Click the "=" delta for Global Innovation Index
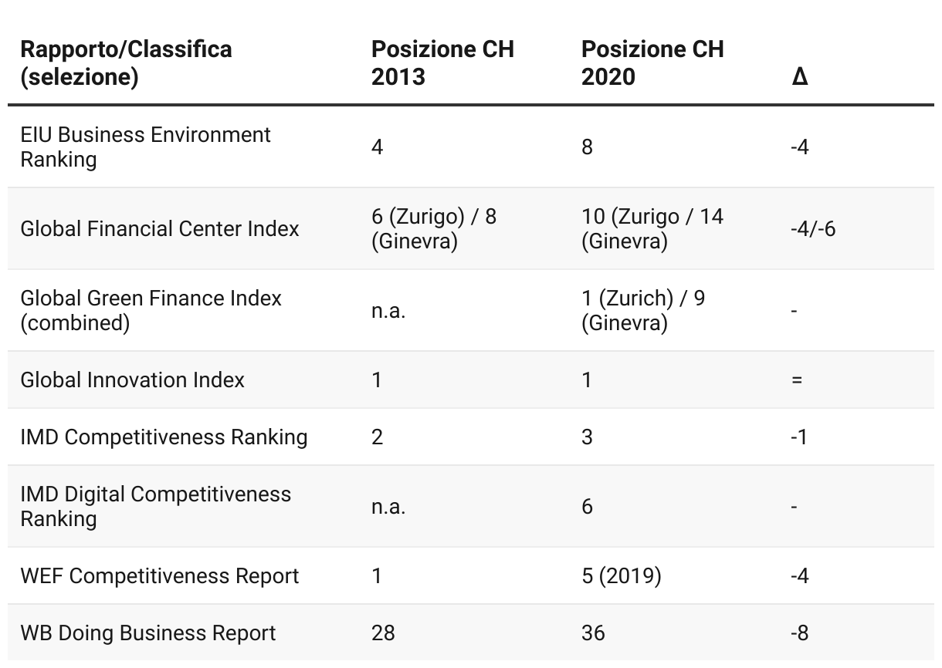The width and height of the screenshot is (942, 668). (797, 380)
